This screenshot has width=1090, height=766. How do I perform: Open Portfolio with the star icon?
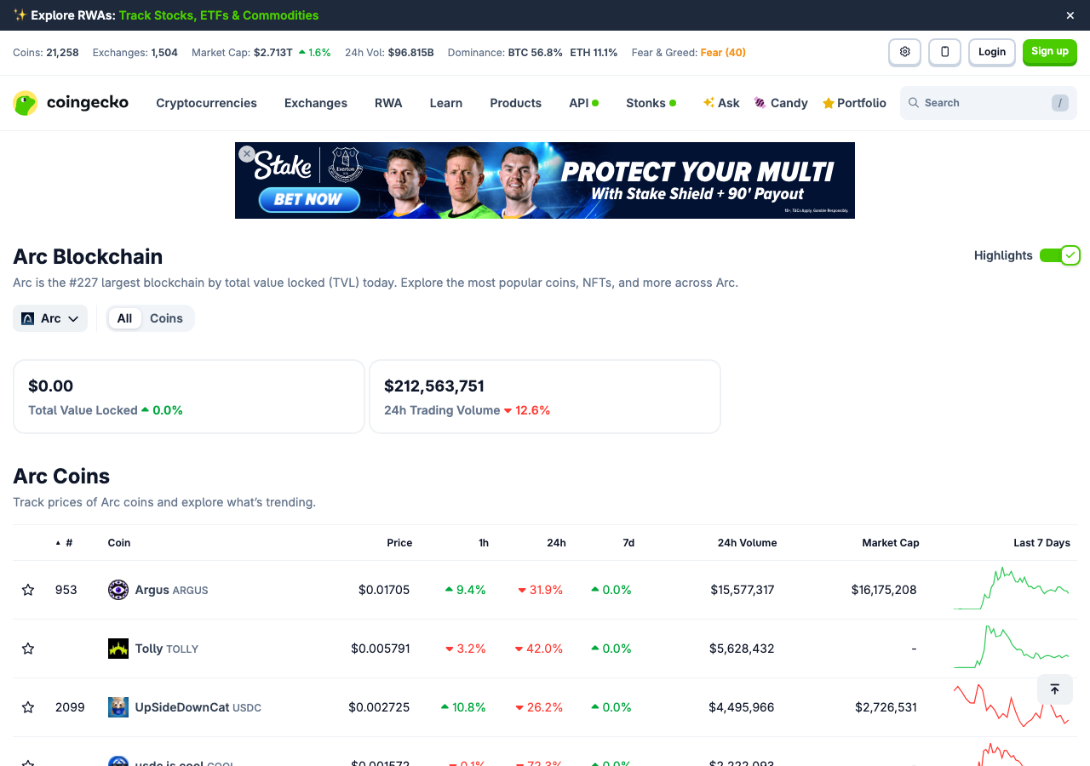tap(854, 103)
